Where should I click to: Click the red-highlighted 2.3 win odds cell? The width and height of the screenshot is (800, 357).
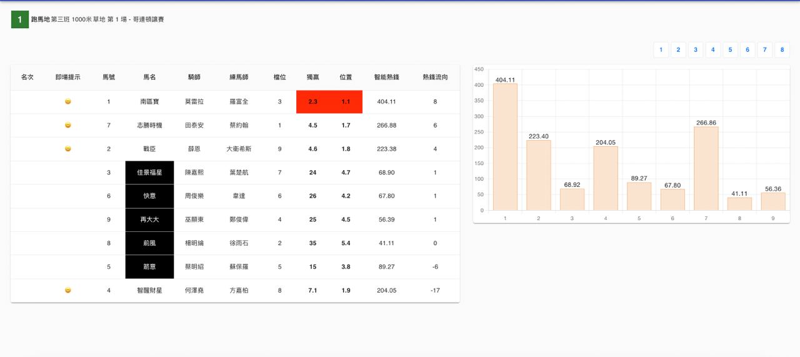[312, 102]
